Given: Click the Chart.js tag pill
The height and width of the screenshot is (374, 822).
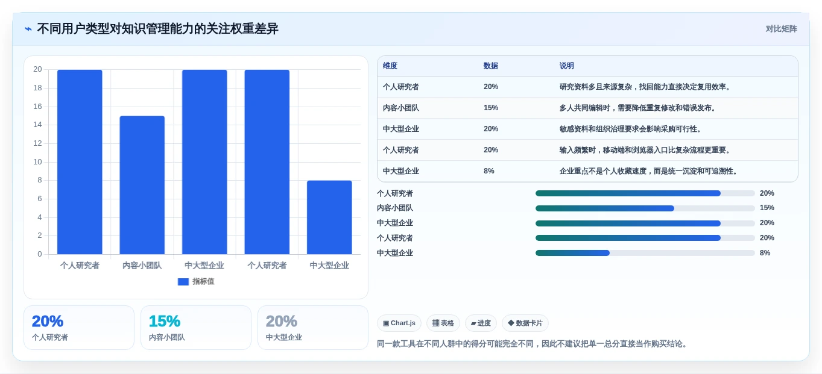Looking at the screenshot, I should pos(399,323).
